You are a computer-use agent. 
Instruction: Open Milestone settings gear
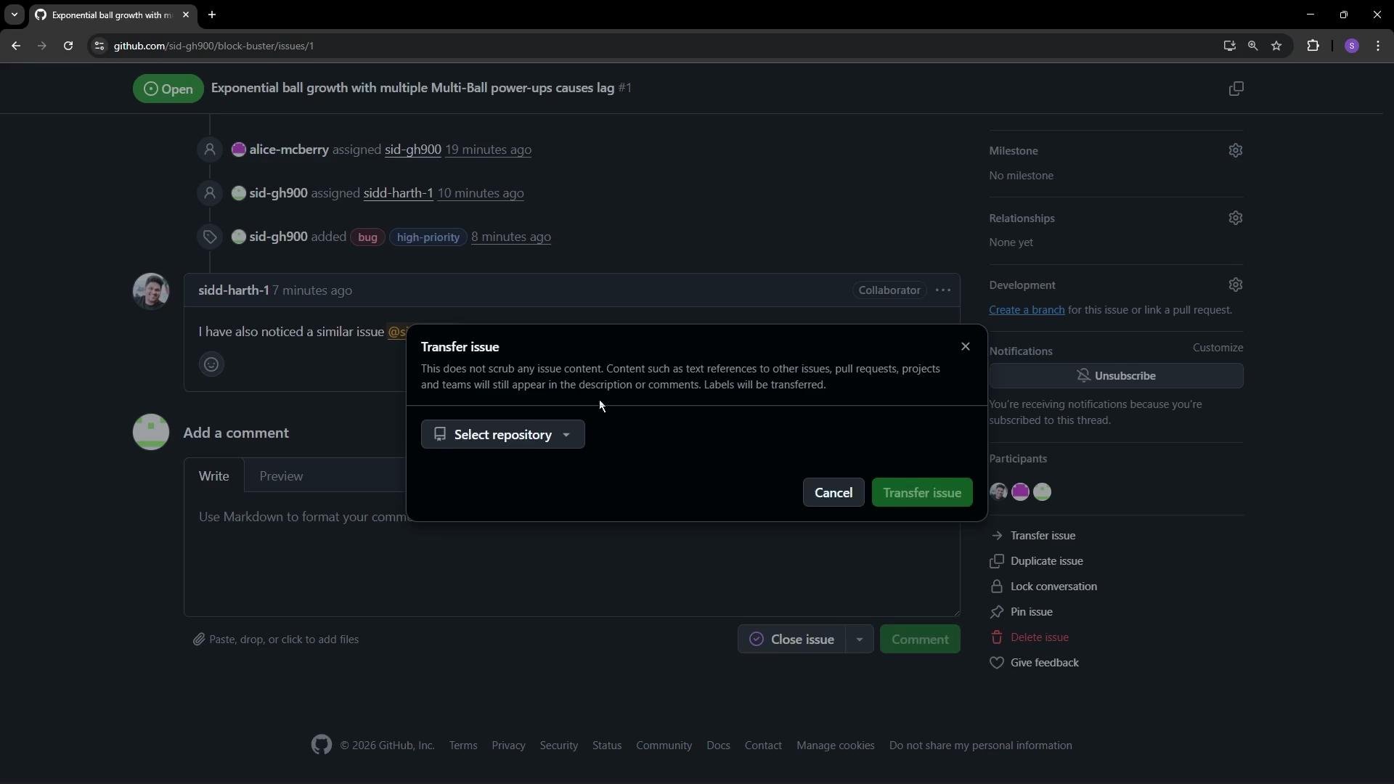tap(1235, 150)
